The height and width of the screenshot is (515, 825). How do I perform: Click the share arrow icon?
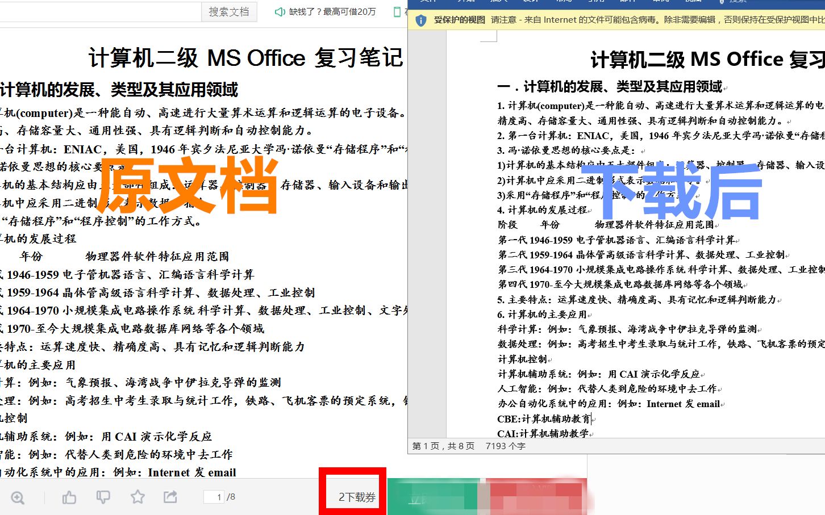170,497
